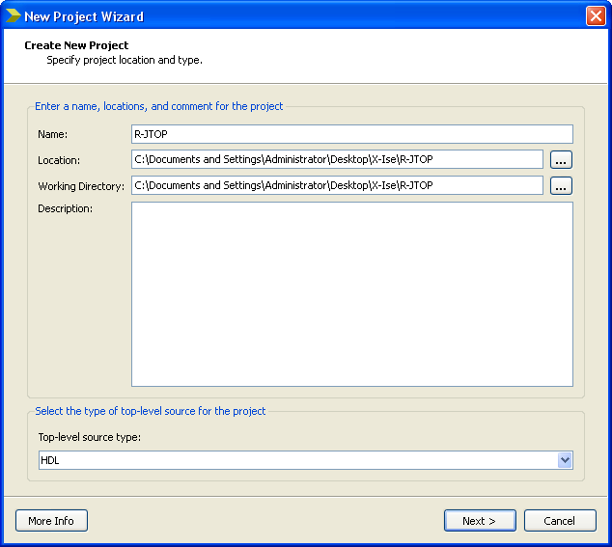
Task: Proceed with the Next > button
Action: coord(480,521)
